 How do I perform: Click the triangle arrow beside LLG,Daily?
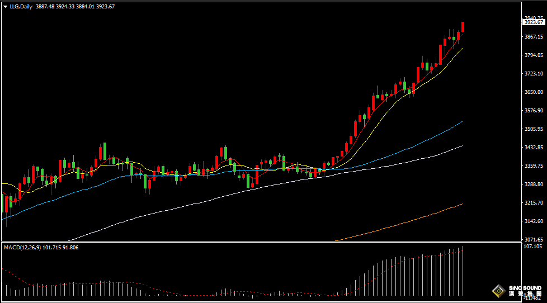(x=5, y=7)
